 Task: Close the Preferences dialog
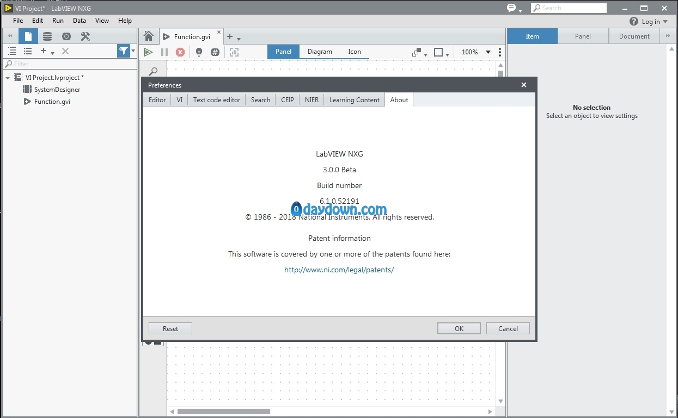[524, 85]
